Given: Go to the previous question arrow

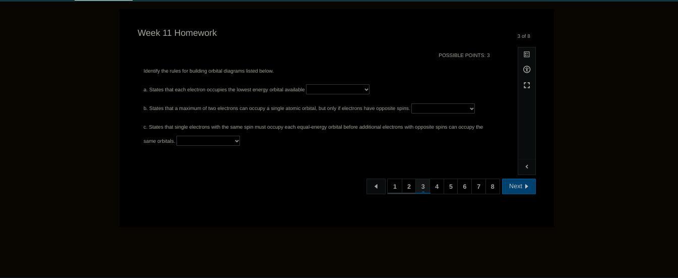Looking at the screenshot, I should click(x=376, y=186).
